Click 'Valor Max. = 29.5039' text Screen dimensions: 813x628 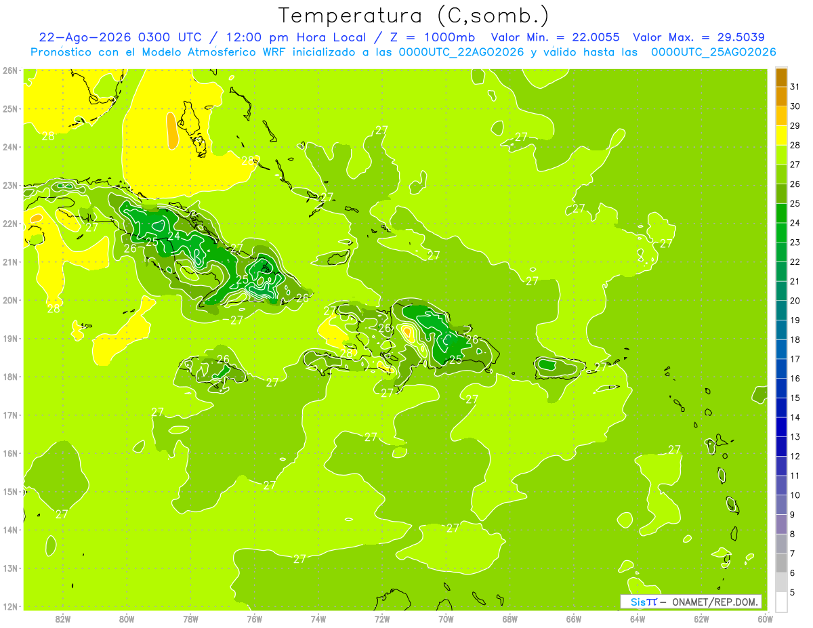[x=699, y=37]
